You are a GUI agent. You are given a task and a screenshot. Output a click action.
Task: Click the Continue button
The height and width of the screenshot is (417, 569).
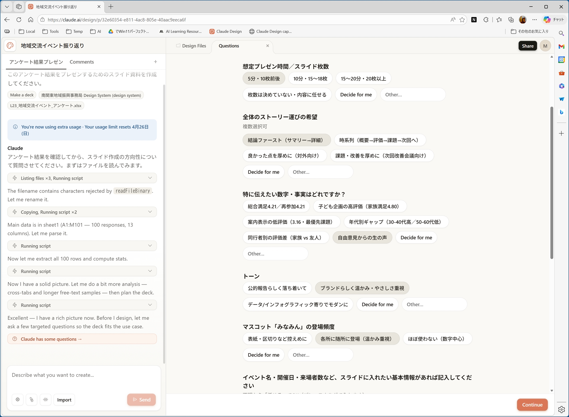pos(532,405)
